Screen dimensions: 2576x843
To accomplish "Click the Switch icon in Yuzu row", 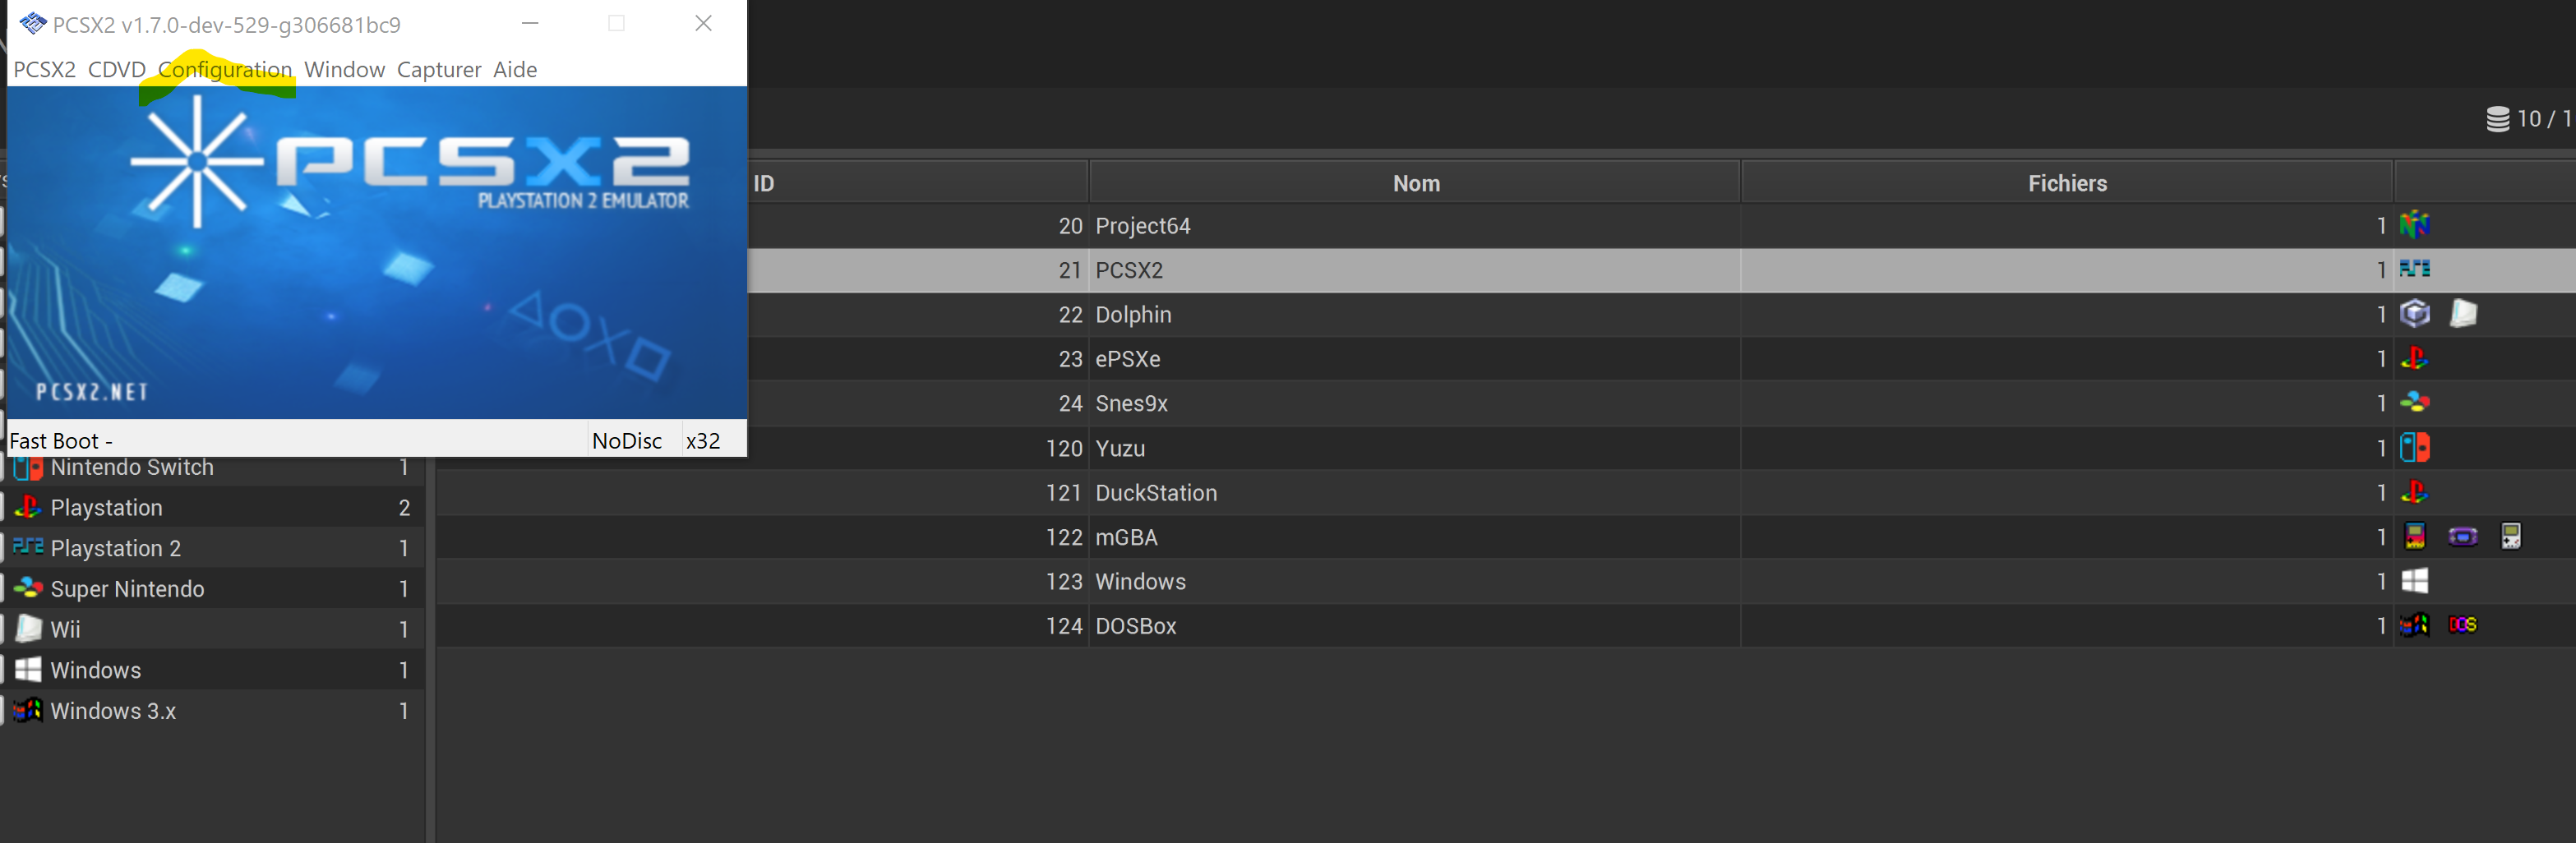I will coord(2414,448).
